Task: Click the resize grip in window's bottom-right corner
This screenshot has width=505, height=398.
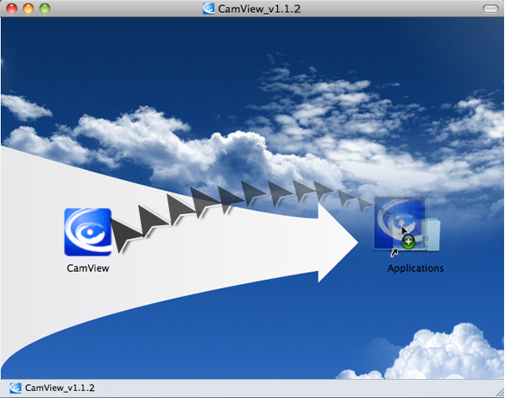Action: (x=500, y=393)
